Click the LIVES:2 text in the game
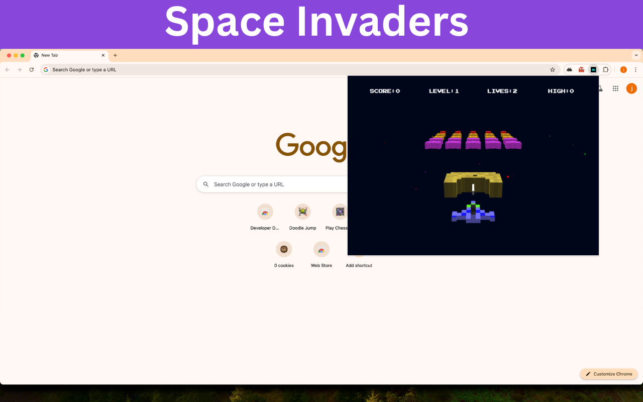The width and height of the screenshot is (643, 402). (x=502, y=91)
